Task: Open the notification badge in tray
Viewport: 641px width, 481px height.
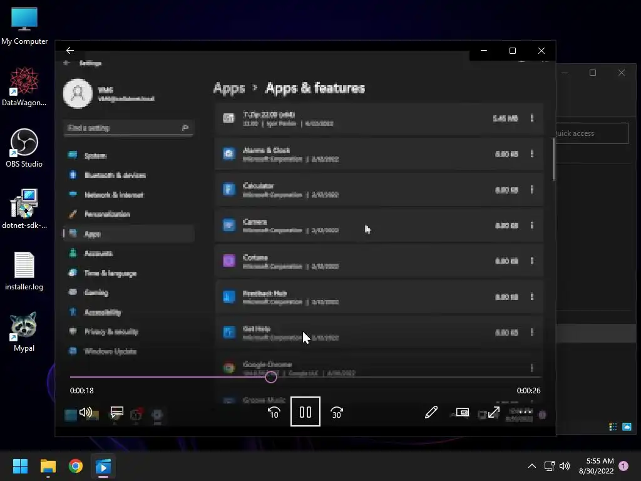Action: tap(623, 466)
